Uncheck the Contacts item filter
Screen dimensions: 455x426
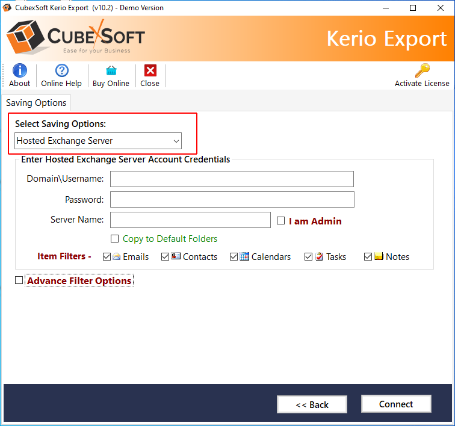[165, 256]
